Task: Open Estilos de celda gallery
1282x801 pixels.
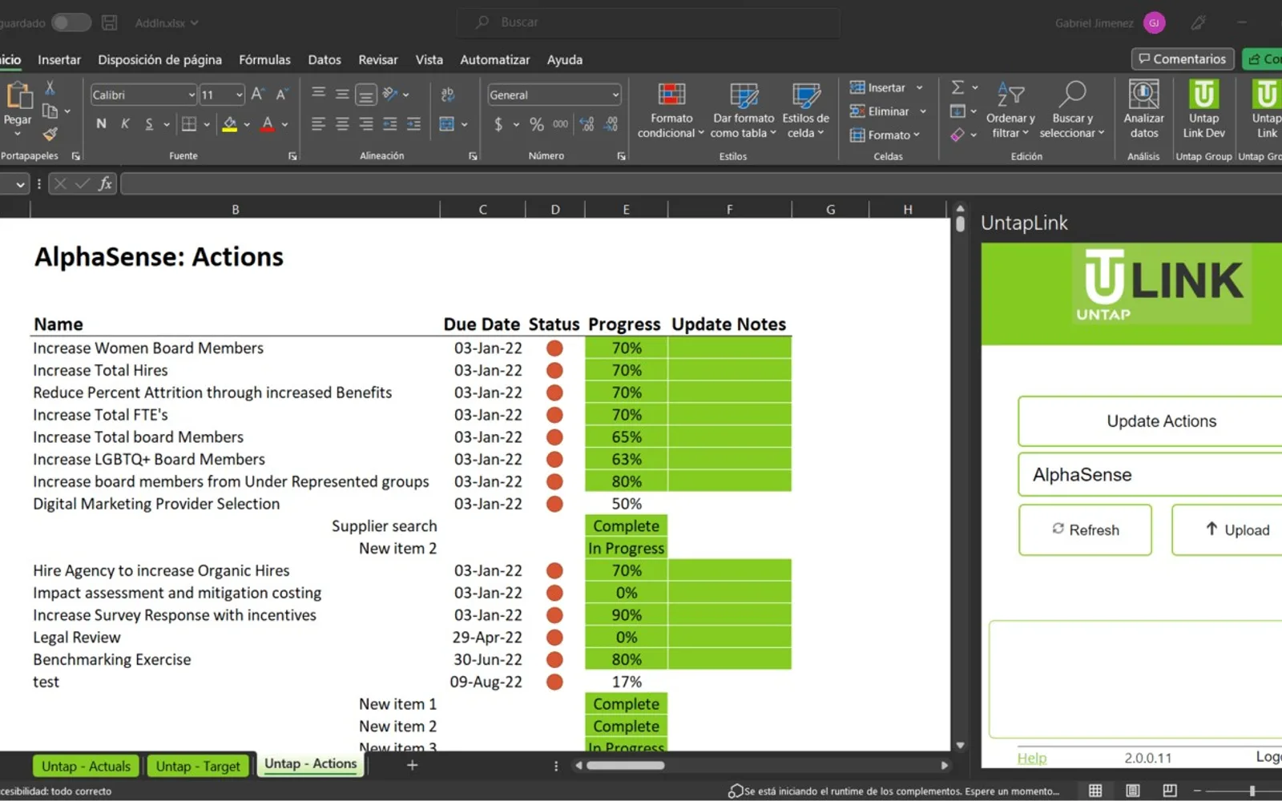Action: click(x=805, y=111)
